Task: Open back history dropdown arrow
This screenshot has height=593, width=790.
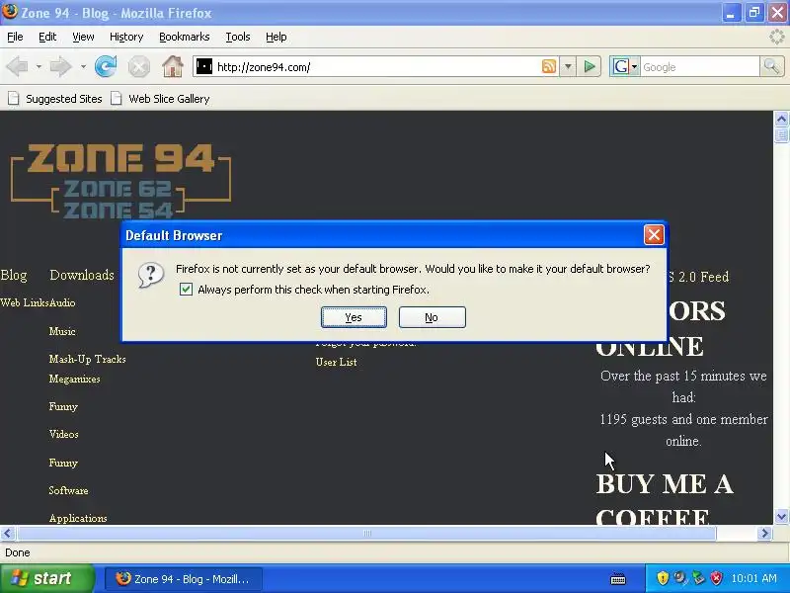Action: click(39, 66)
